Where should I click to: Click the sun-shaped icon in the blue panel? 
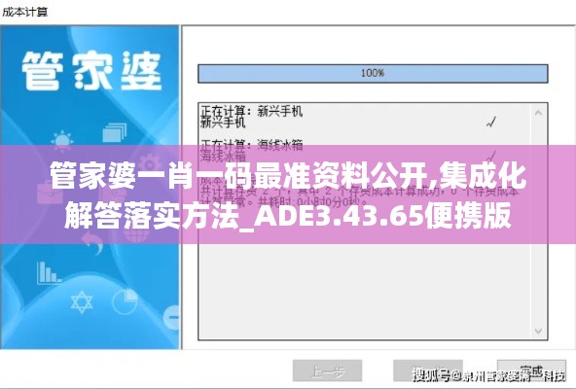pos(61,141)
